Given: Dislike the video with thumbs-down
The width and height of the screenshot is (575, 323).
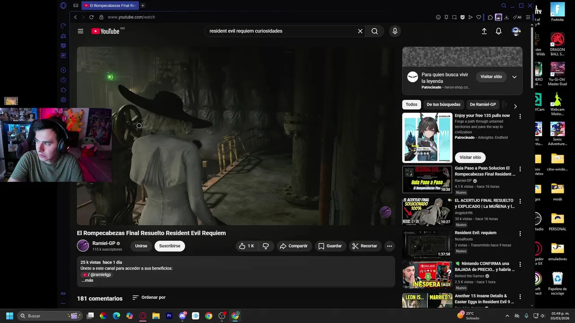Looking at the screenshot, I should coord(265,246).
